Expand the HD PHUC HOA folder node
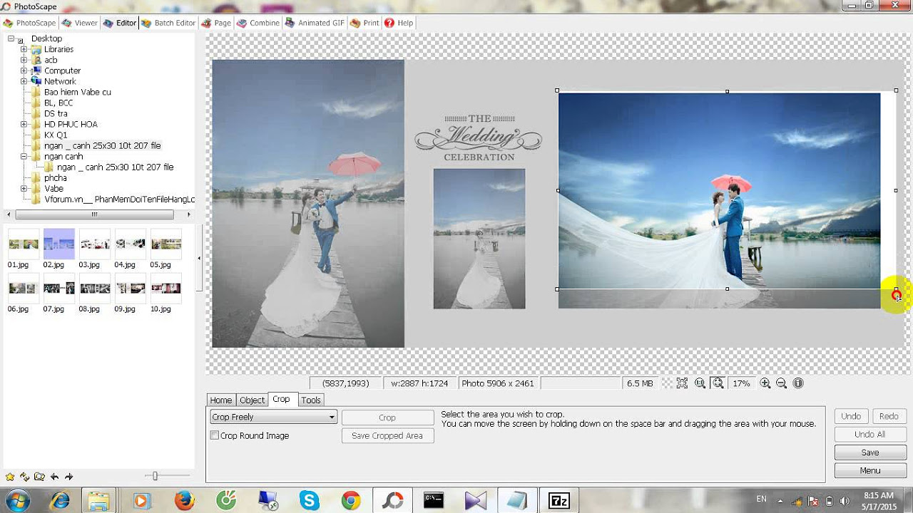The height and width of the screenshot is (513, 913). (24, 124)
